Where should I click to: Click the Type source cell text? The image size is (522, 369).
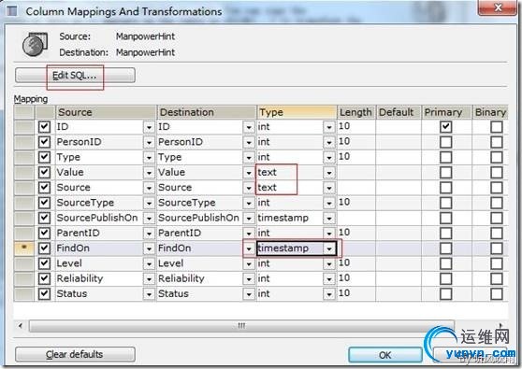68,157
